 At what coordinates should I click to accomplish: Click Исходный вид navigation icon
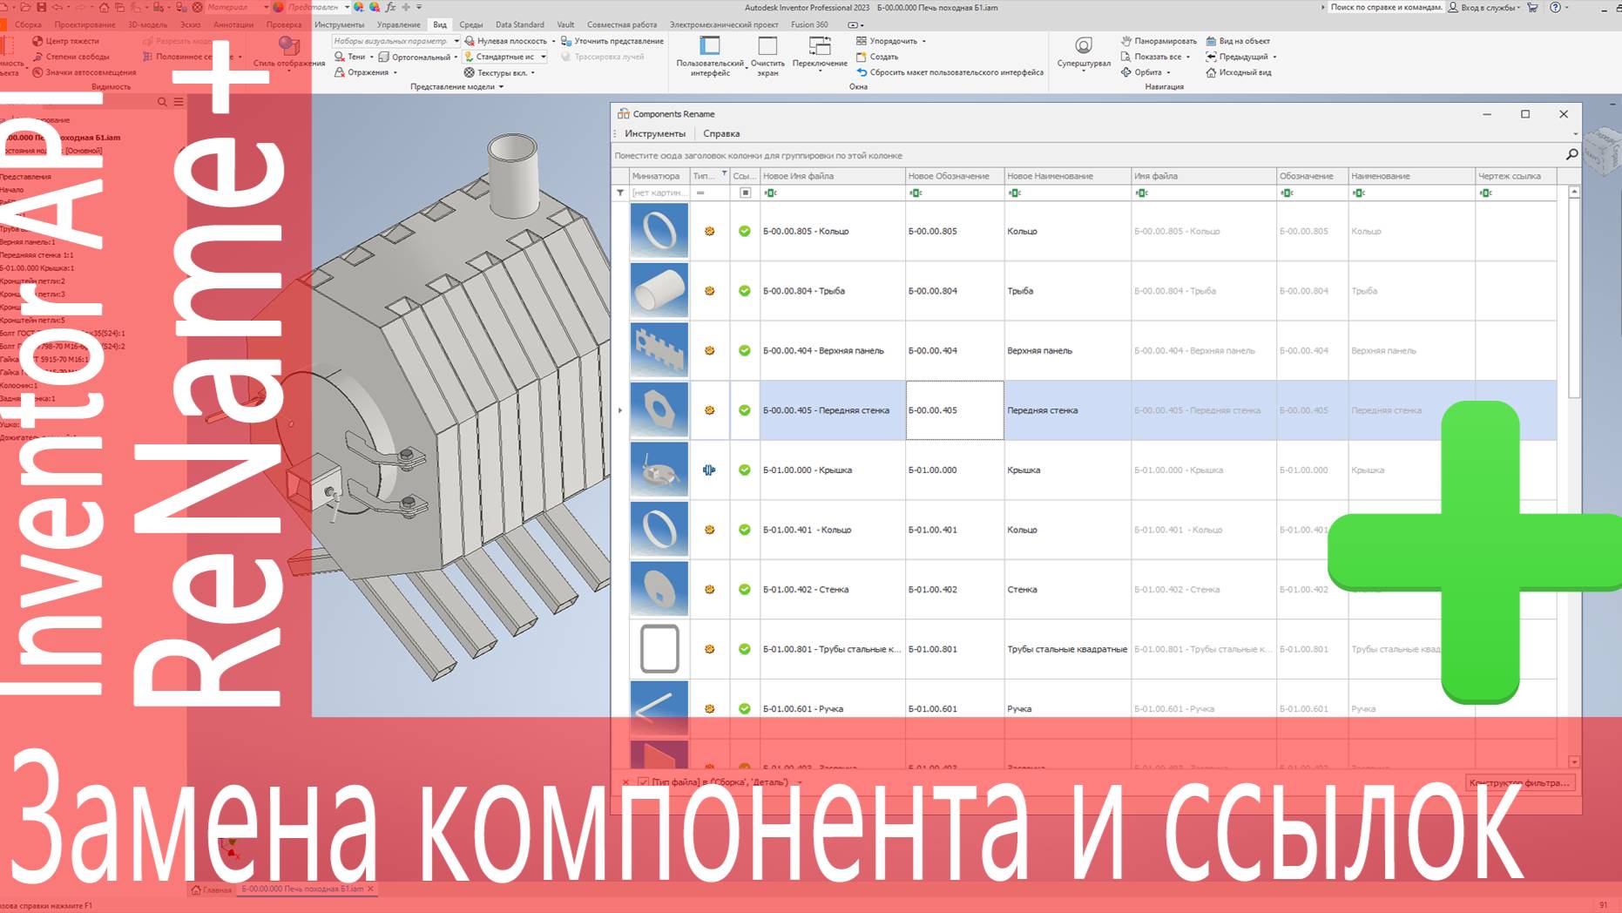pos(1239,72)
